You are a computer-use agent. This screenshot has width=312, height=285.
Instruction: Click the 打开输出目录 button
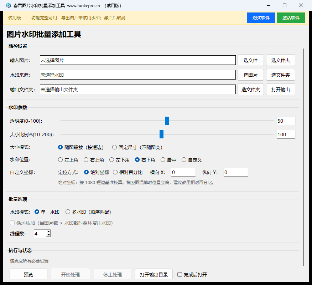(x=154, y=274)
